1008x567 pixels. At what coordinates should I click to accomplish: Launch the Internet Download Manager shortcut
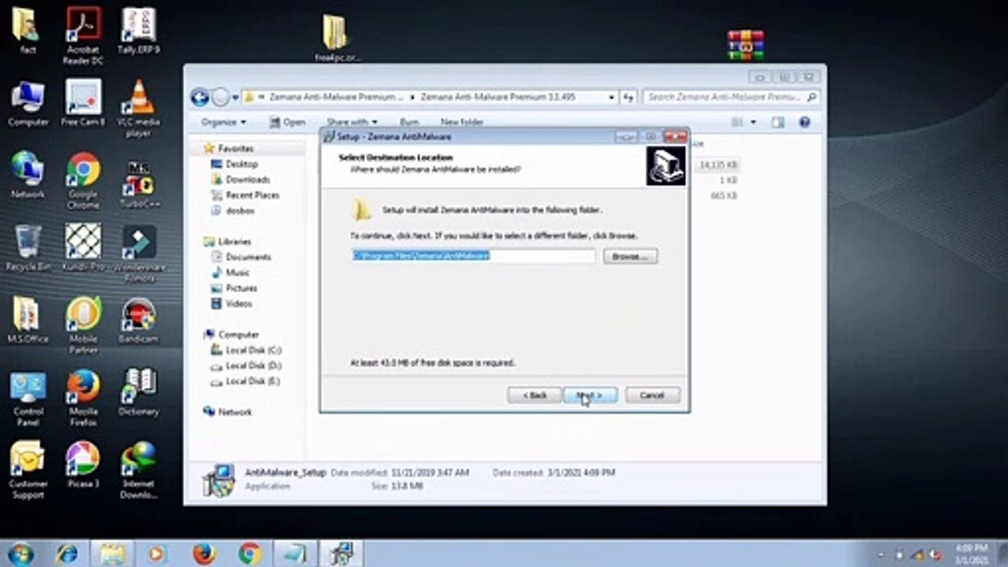click(139, 470)
